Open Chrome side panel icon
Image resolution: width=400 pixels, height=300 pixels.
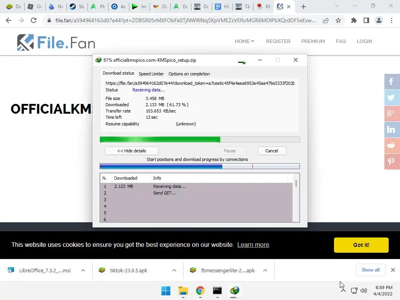tap(366, 20)
